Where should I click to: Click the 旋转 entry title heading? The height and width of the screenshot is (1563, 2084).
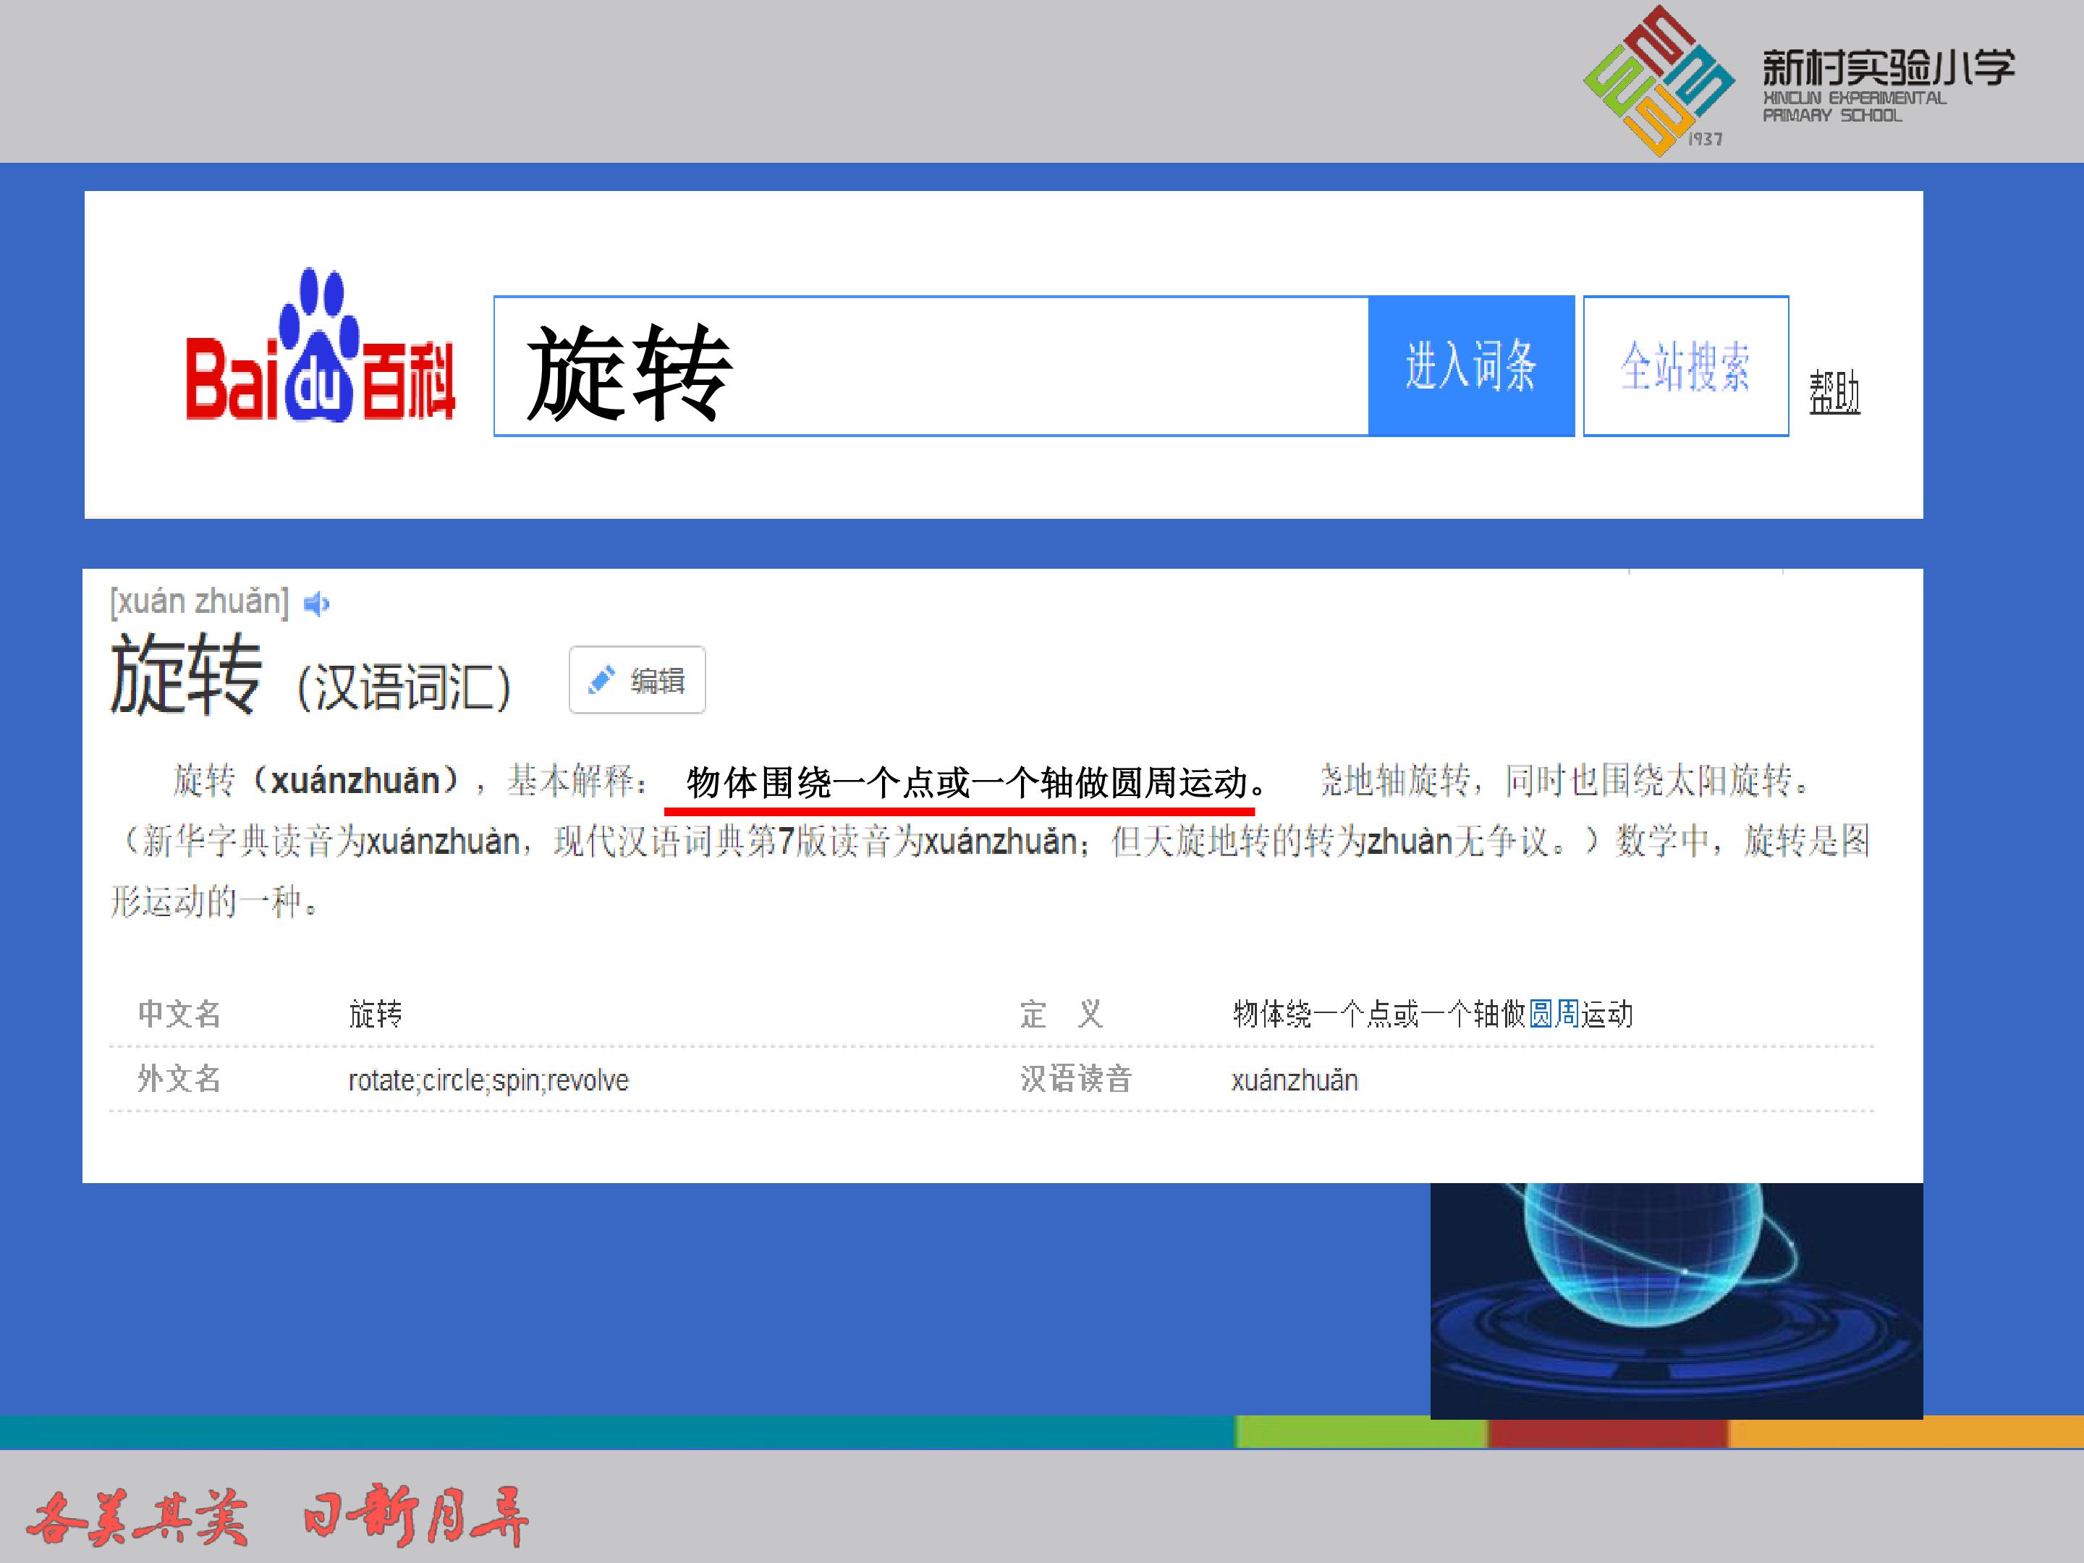pyautogui.click(x=185, y=674)
